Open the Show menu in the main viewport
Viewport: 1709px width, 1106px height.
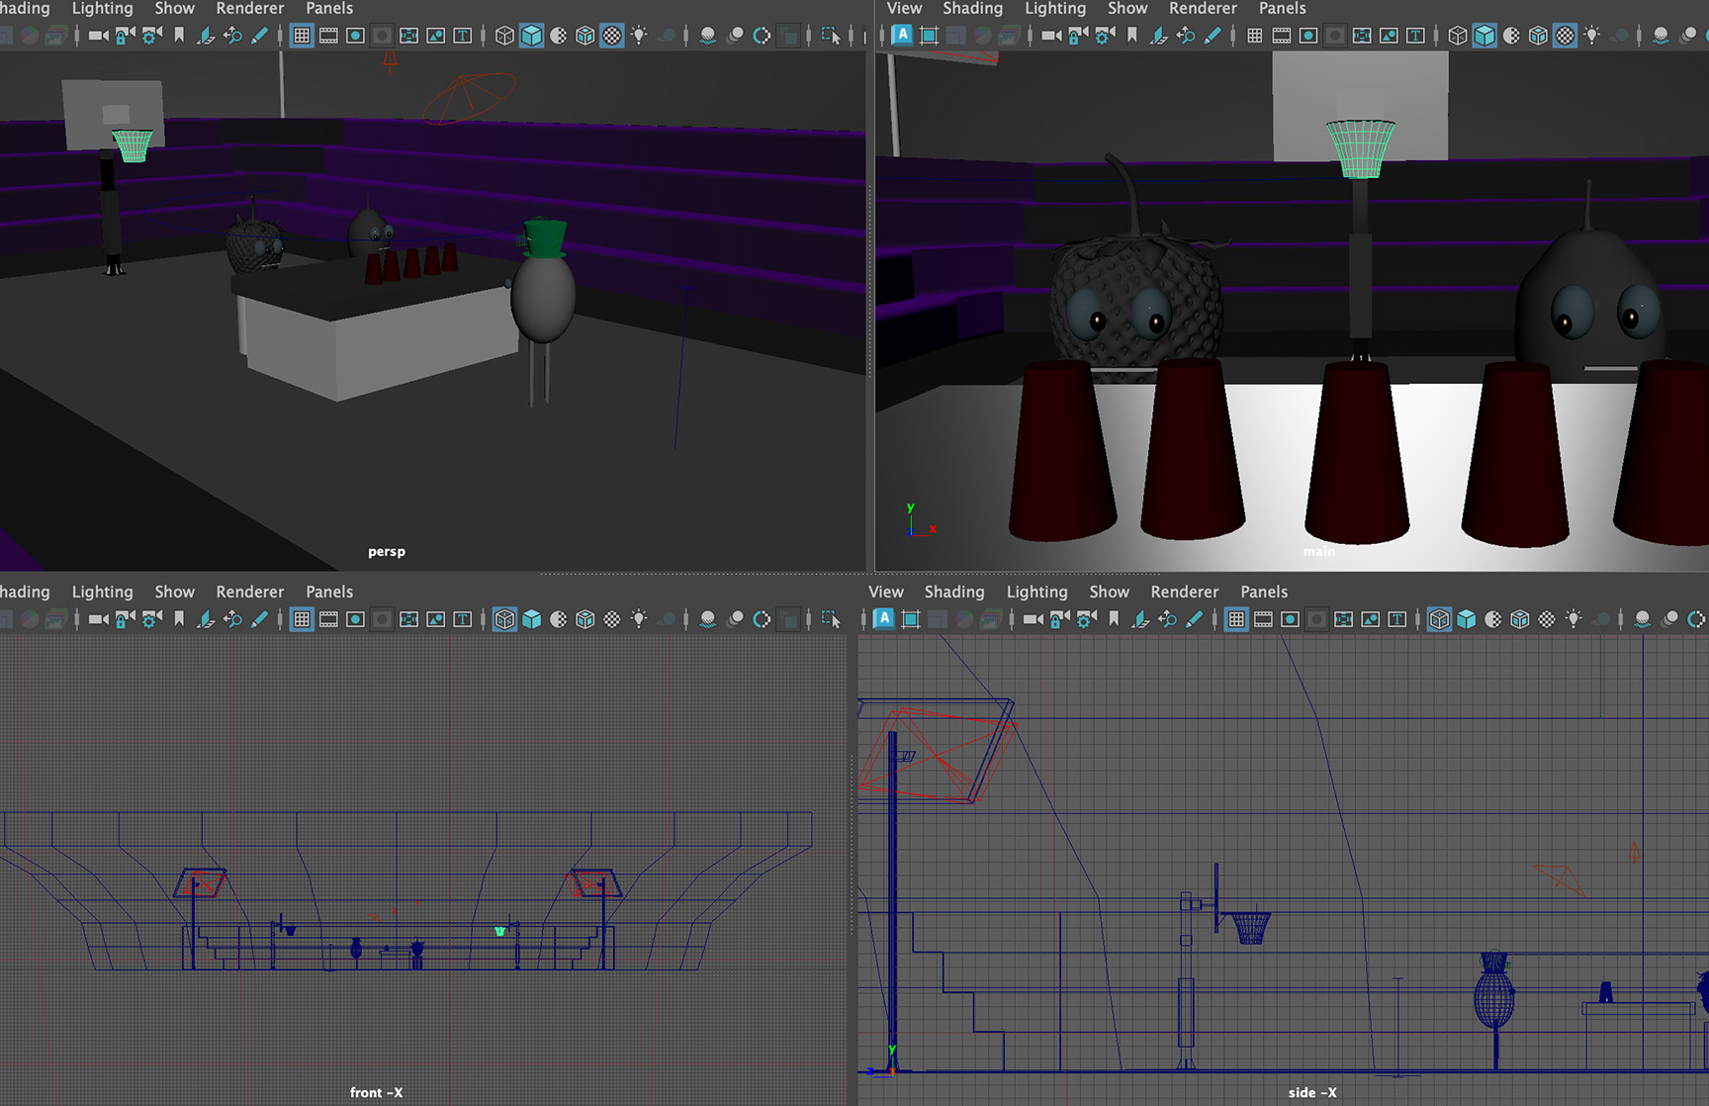(x=1127, y=8)
